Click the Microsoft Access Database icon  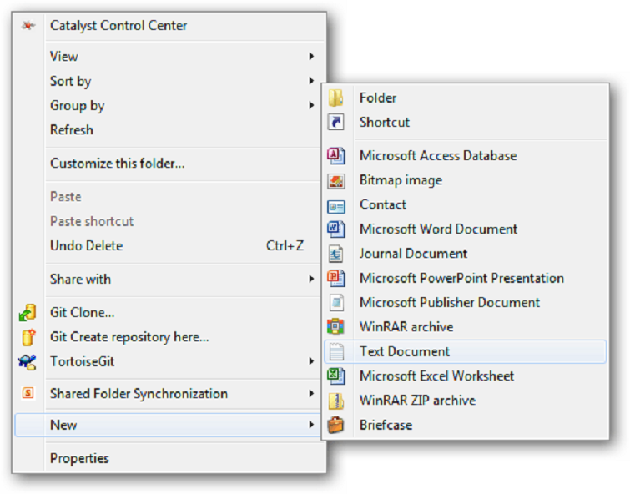(x=335, y=156)
